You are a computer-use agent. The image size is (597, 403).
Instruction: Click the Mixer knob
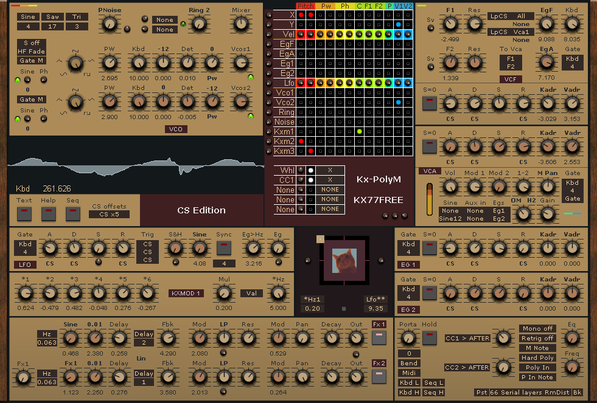point(240,24)
